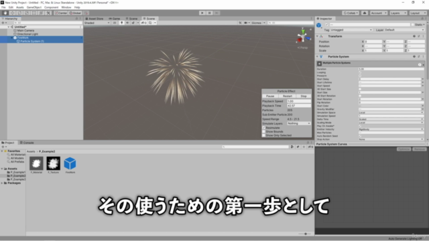The width and height of the screenshot is (429, 241).
Task: Lock the Hierarchy panel
Action: 77,19
